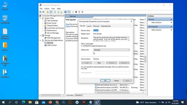Screen dimensions: 187x105
Task: Open the photos folder on desktop
Action: 5,46
